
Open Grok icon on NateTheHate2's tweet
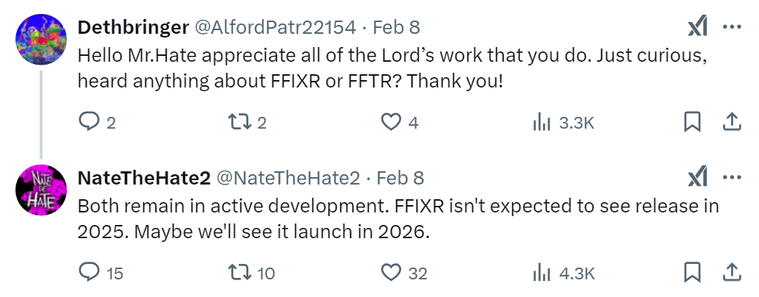click(x=697, y=177)
